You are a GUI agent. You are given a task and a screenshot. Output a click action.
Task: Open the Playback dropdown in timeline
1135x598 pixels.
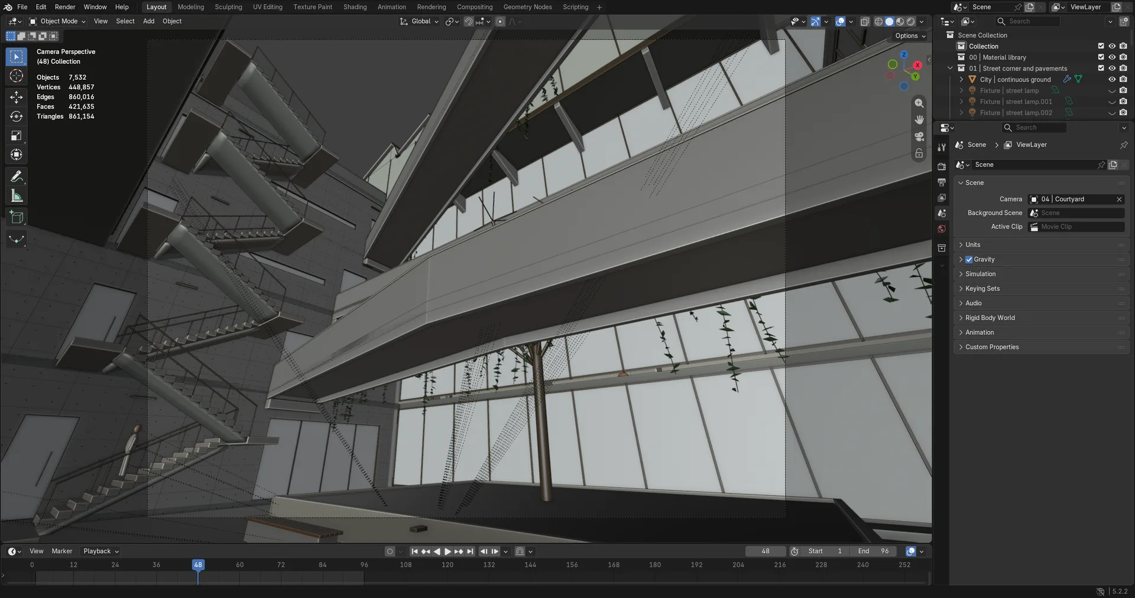[101, 551]
